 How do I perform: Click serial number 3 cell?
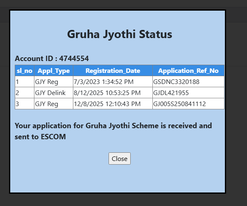pyautogui.click(x=18, y=104)
